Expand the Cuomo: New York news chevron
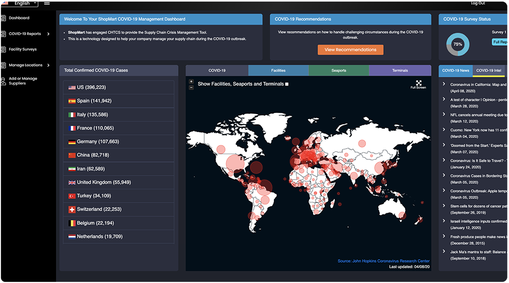Screen dimensions: 509x283 click(x=444, y=129)
